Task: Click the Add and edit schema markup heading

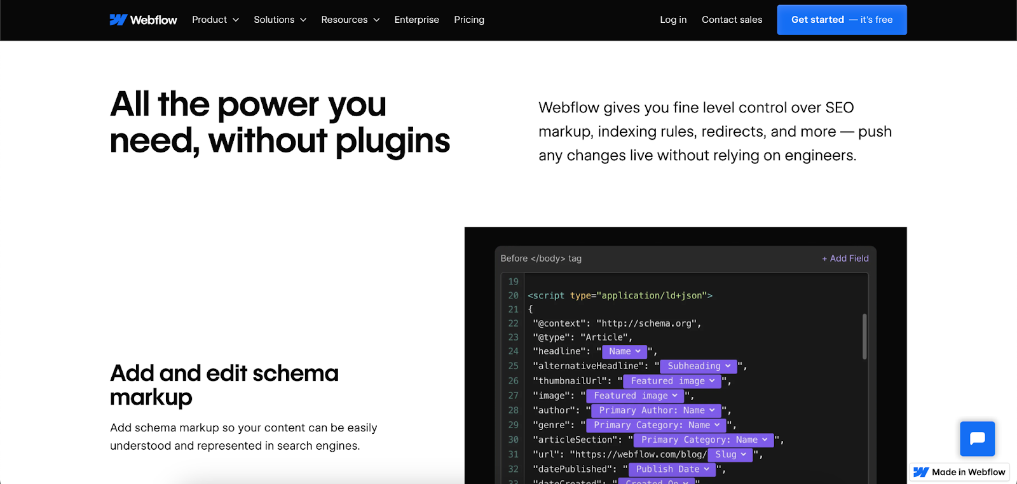Action: pyautogui.click(x=224, y=385)
